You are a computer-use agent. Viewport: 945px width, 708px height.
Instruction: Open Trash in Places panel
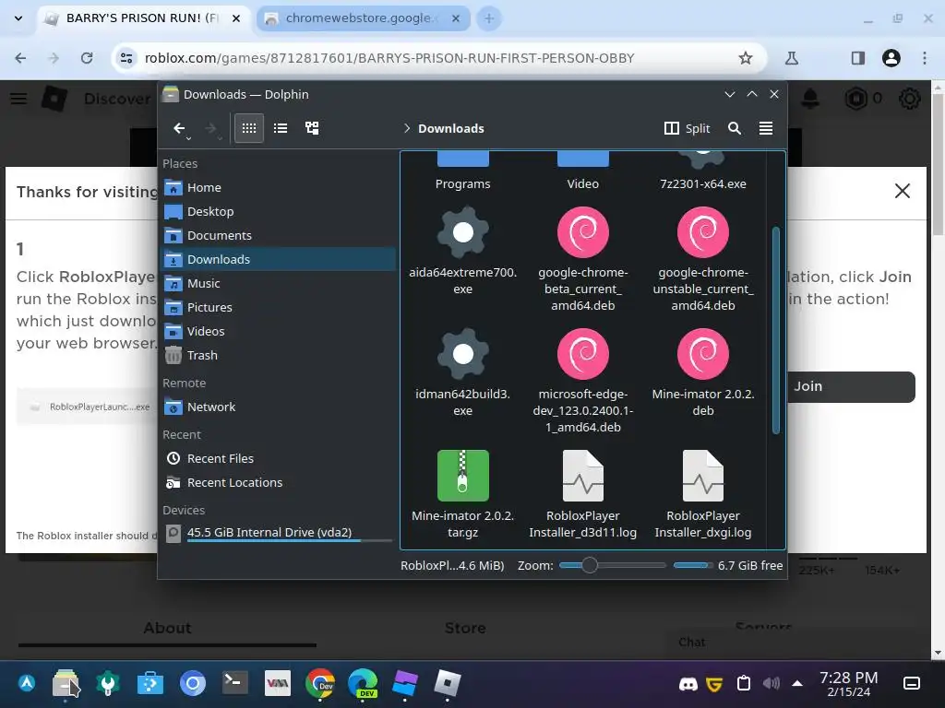278,355
